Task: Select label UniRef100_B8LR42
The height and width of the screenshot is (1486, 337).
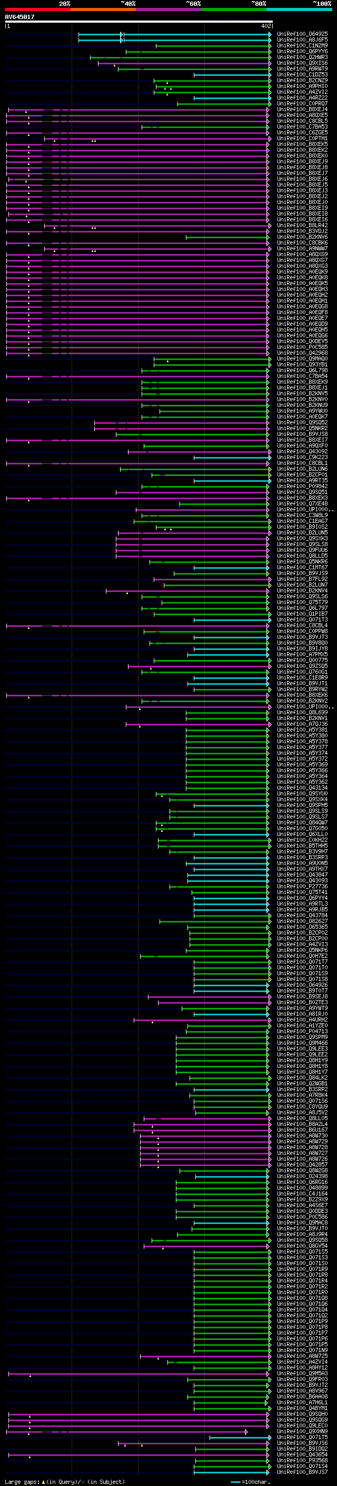Action: (302, 226)
